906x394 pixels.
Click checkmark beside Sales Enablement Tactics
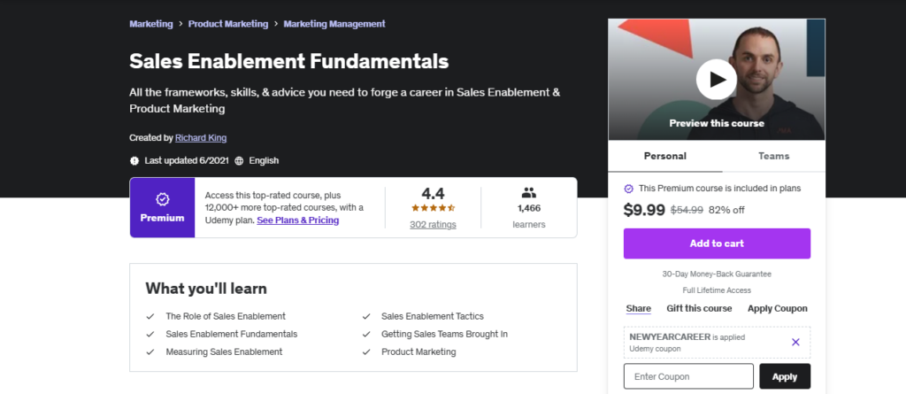click(x=366, y=316)
